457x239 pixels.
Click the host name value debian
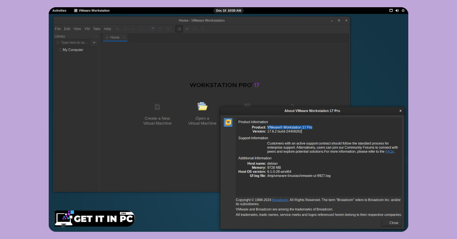(273, 164)
